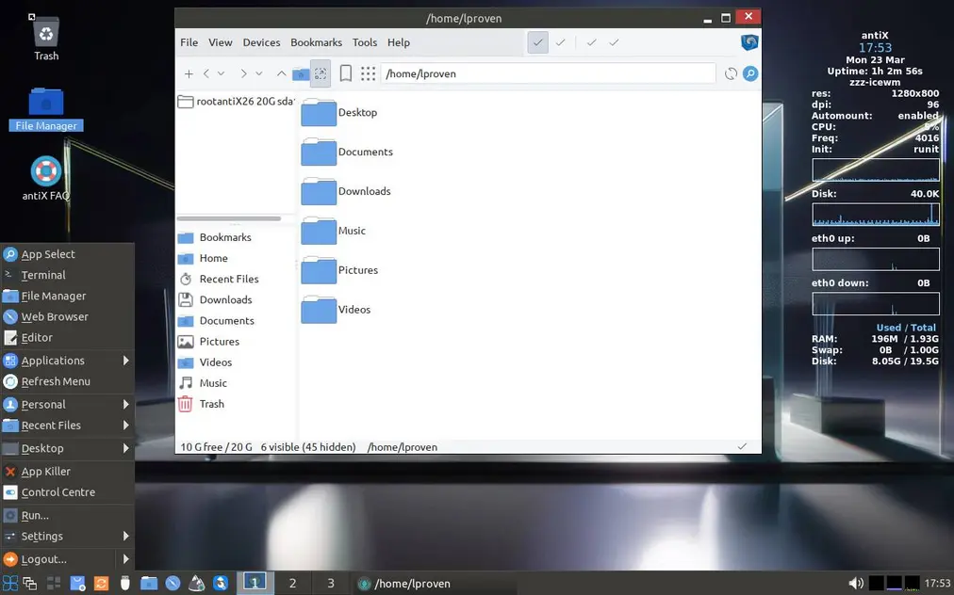954x595 pixels.
Task: Click the bookmark icon in toolbar
Action: click(x=346, y=73)
